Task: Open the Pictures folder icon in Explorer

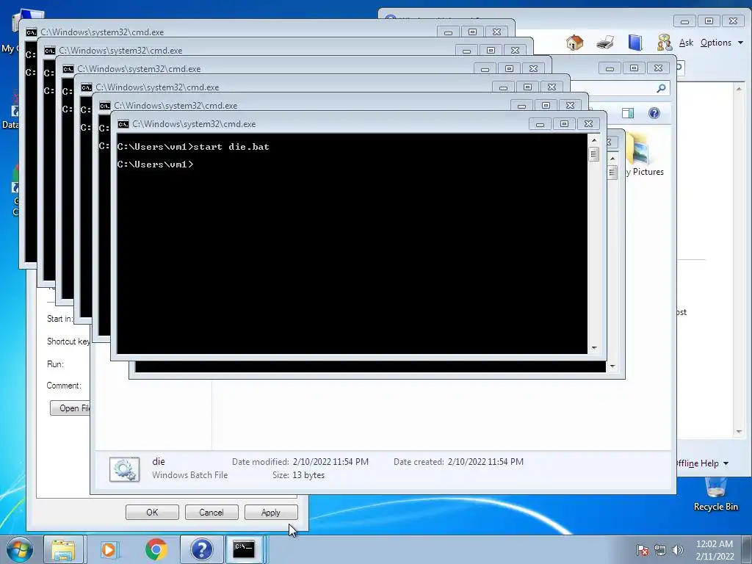Action: click(x=640, y=148)
